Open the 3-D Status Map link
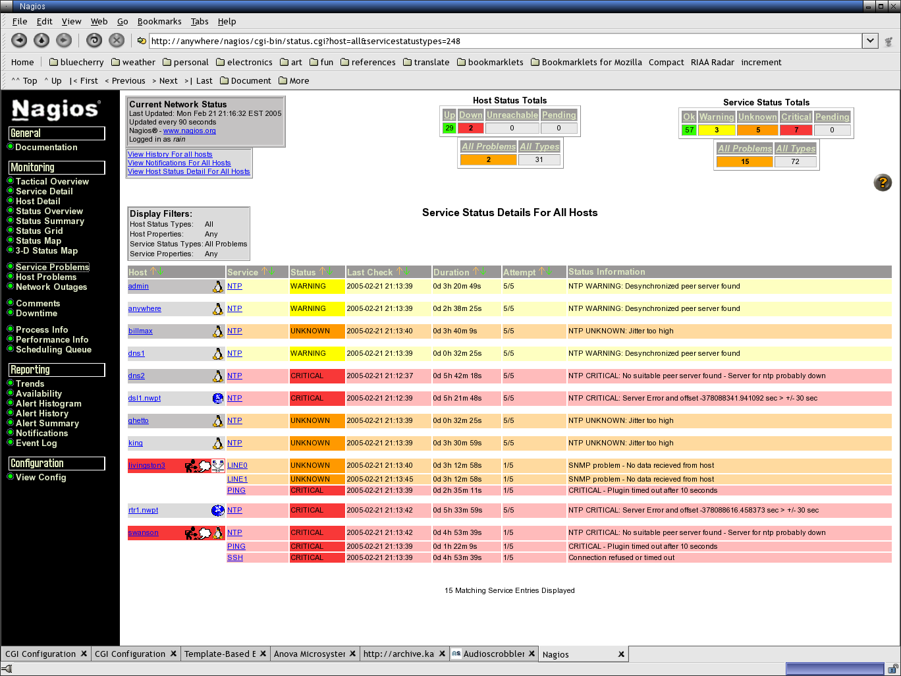This screenshot has height=676, width=901. click(47, 250)
